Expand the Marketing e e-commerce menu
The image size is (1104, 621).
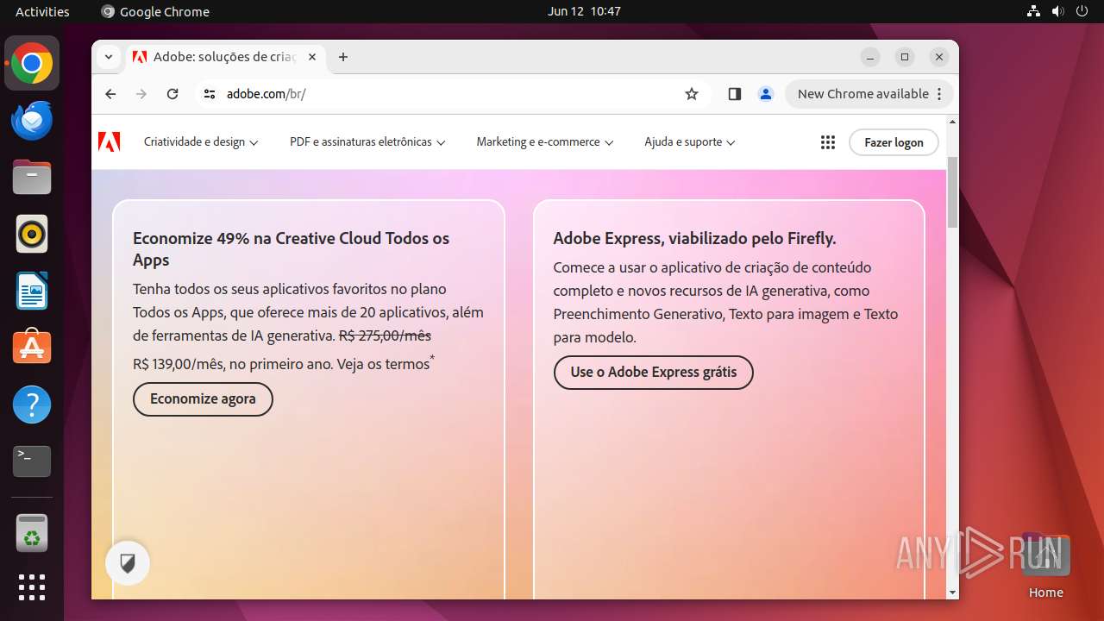[x=545, y=142]
